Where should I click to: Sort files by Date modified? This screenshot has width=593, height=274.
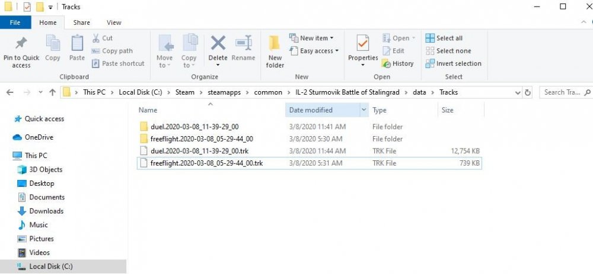[311, 110]
